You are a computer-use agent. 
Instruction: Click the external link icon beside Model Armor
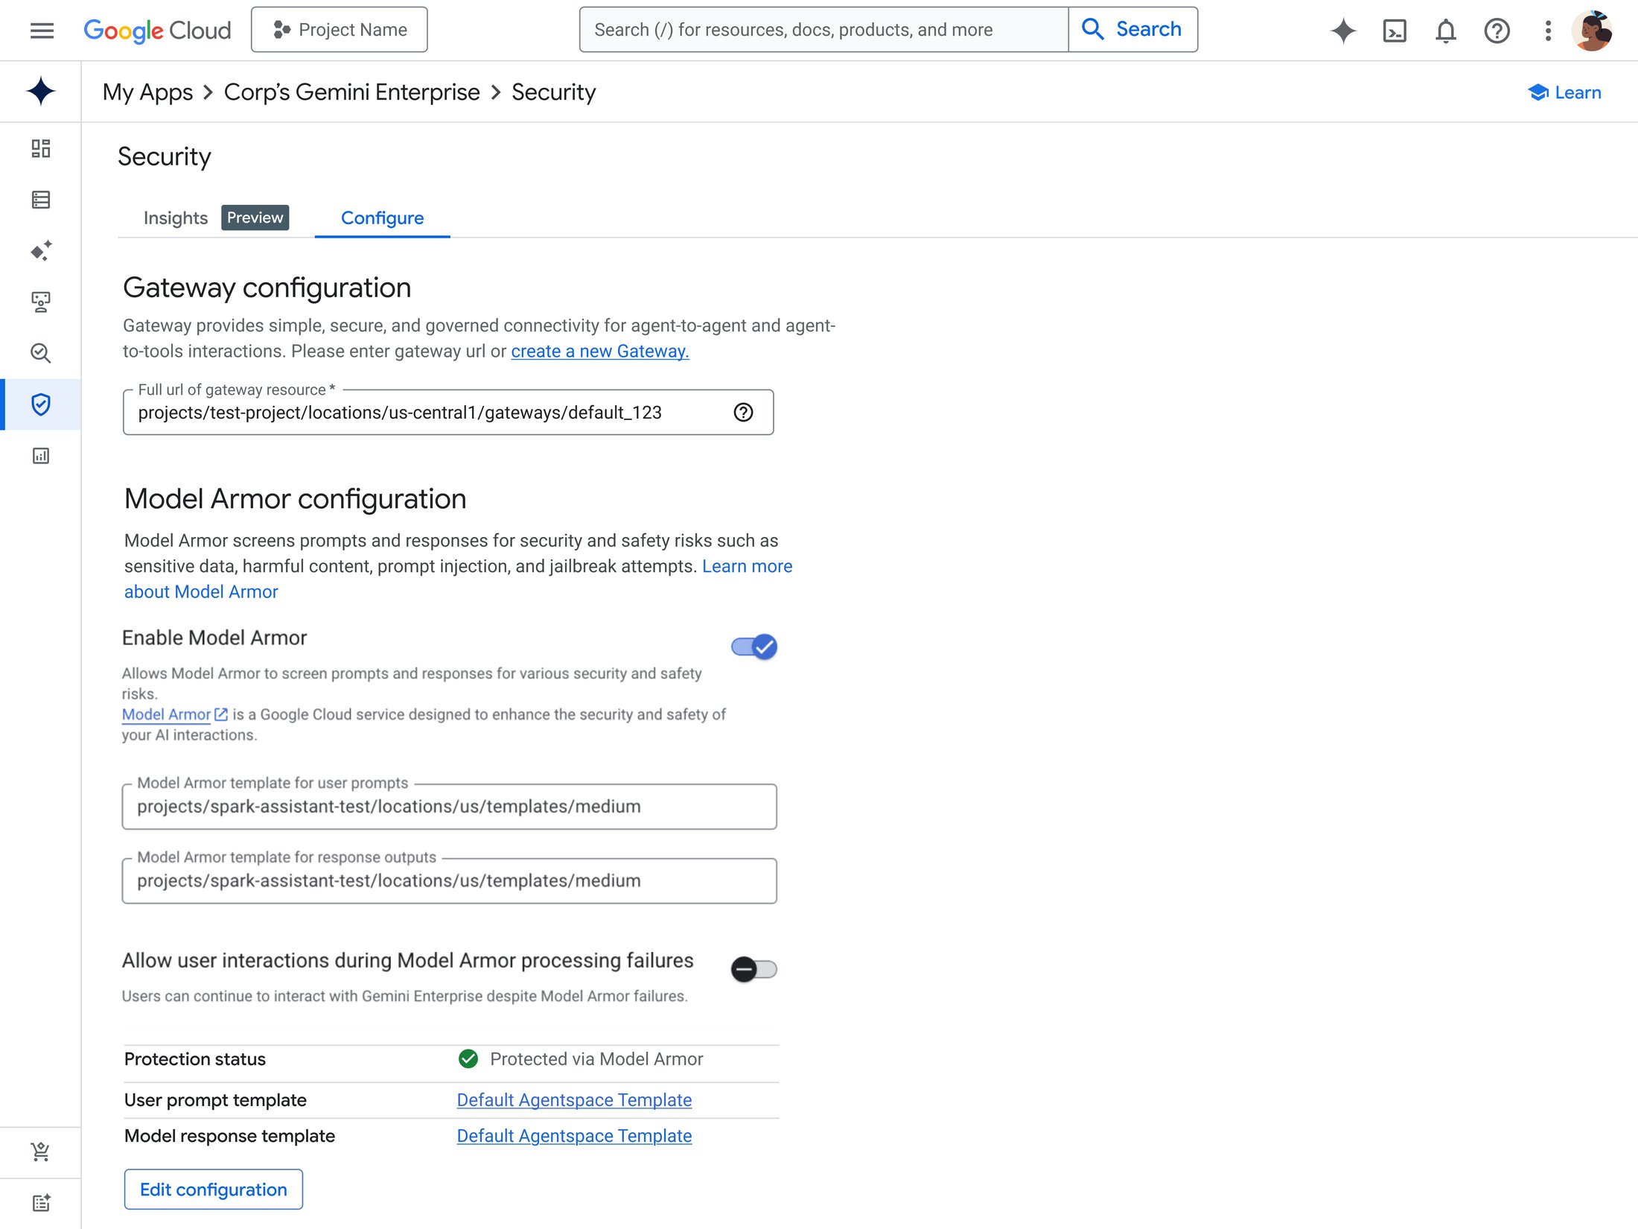pyautogui.click(x=221, y=714)
